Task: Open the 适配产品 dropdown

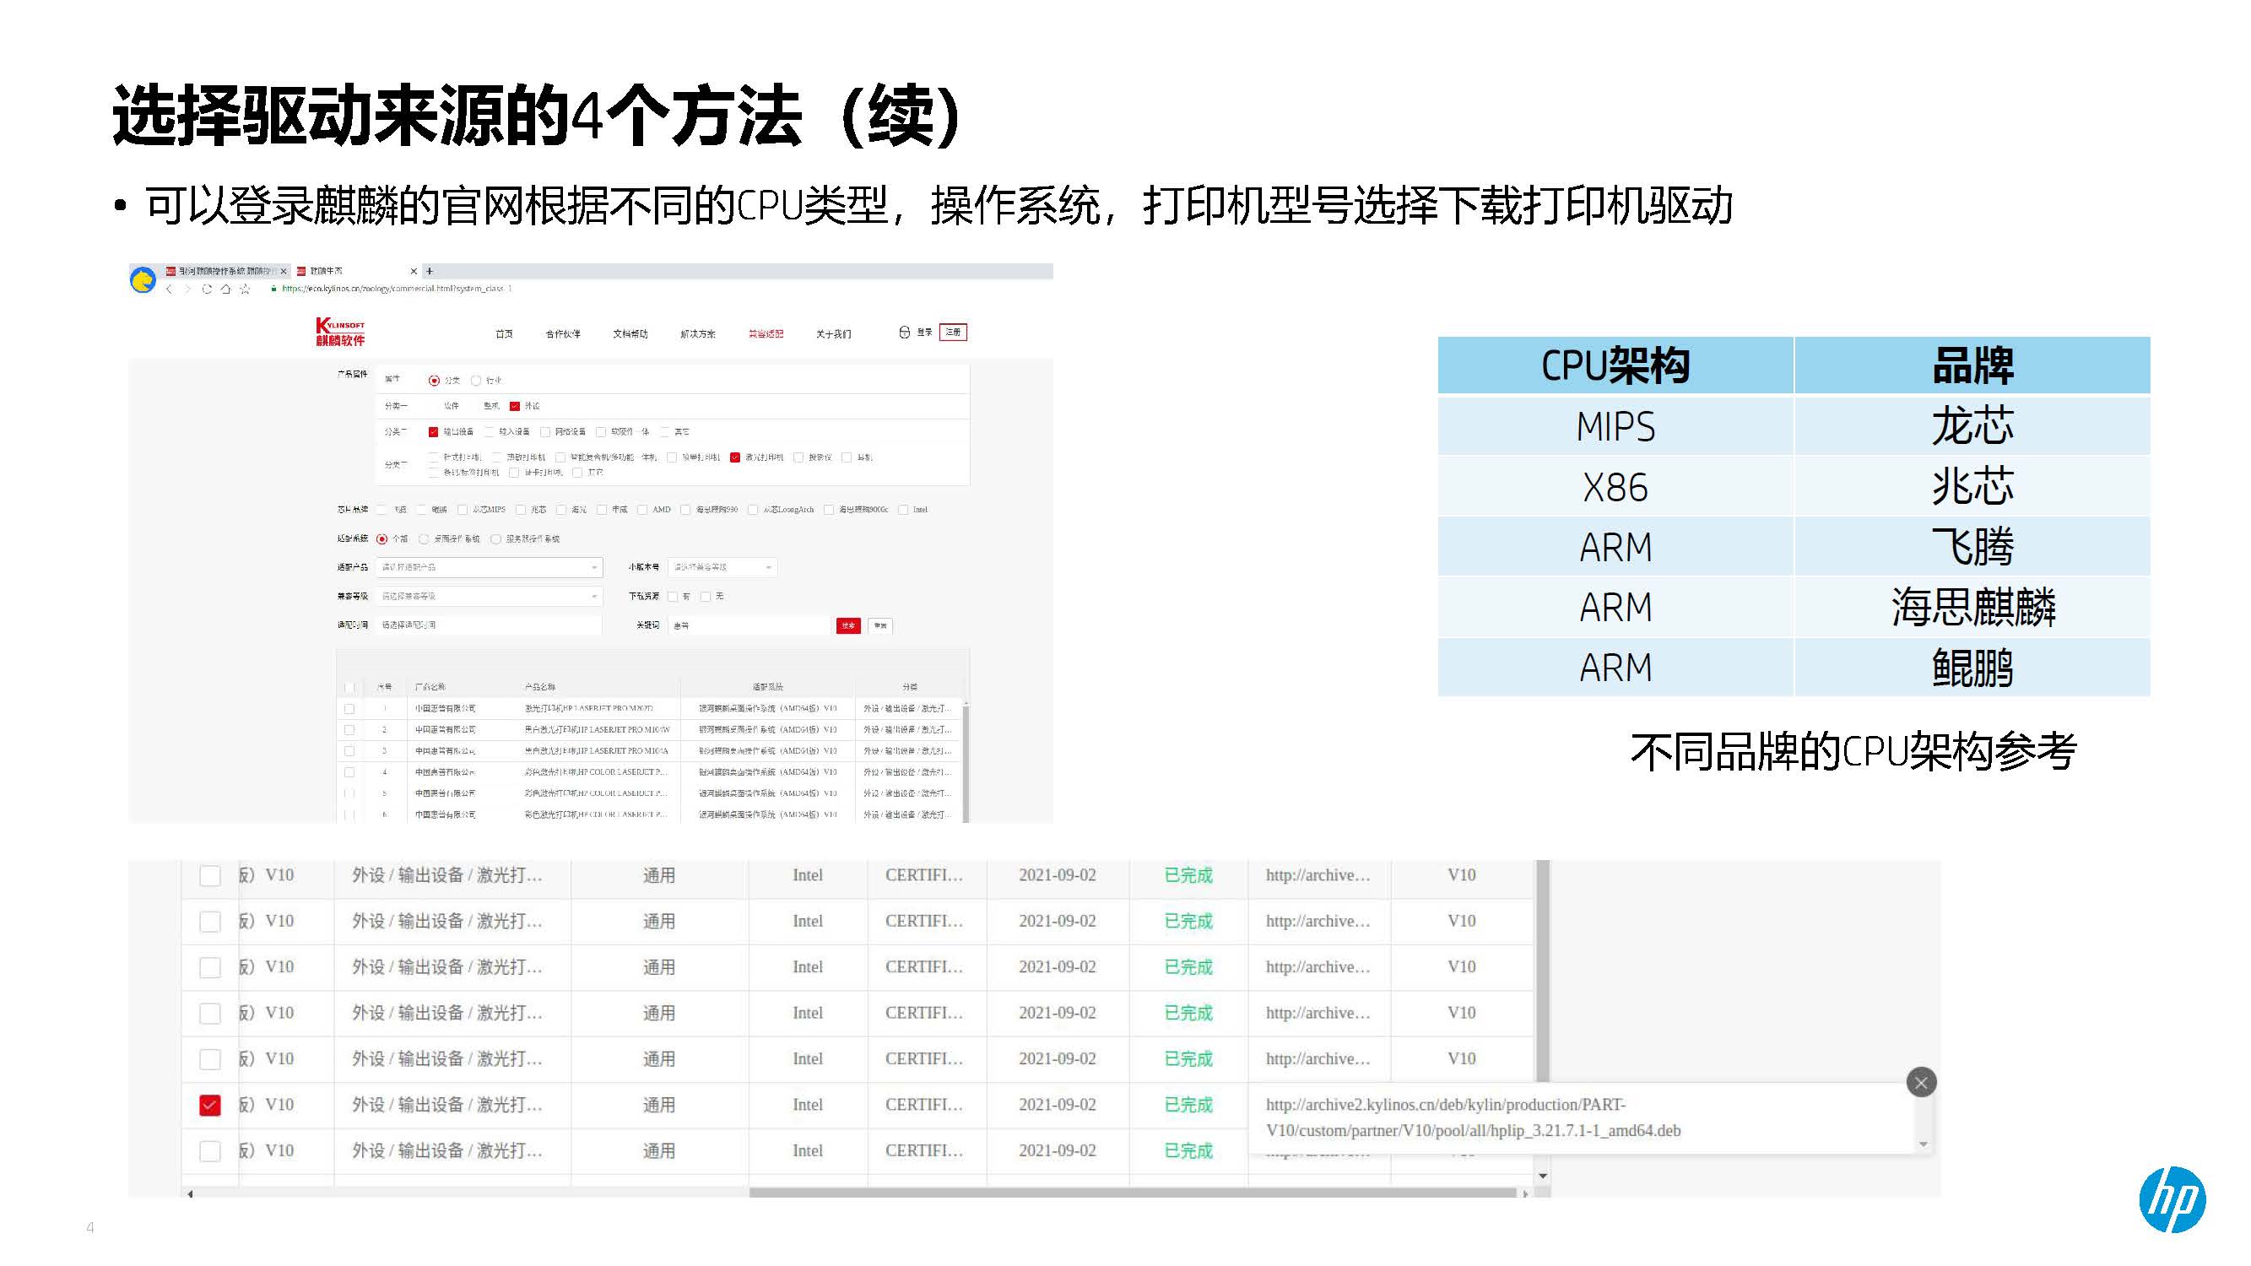Action: (490, 568)
